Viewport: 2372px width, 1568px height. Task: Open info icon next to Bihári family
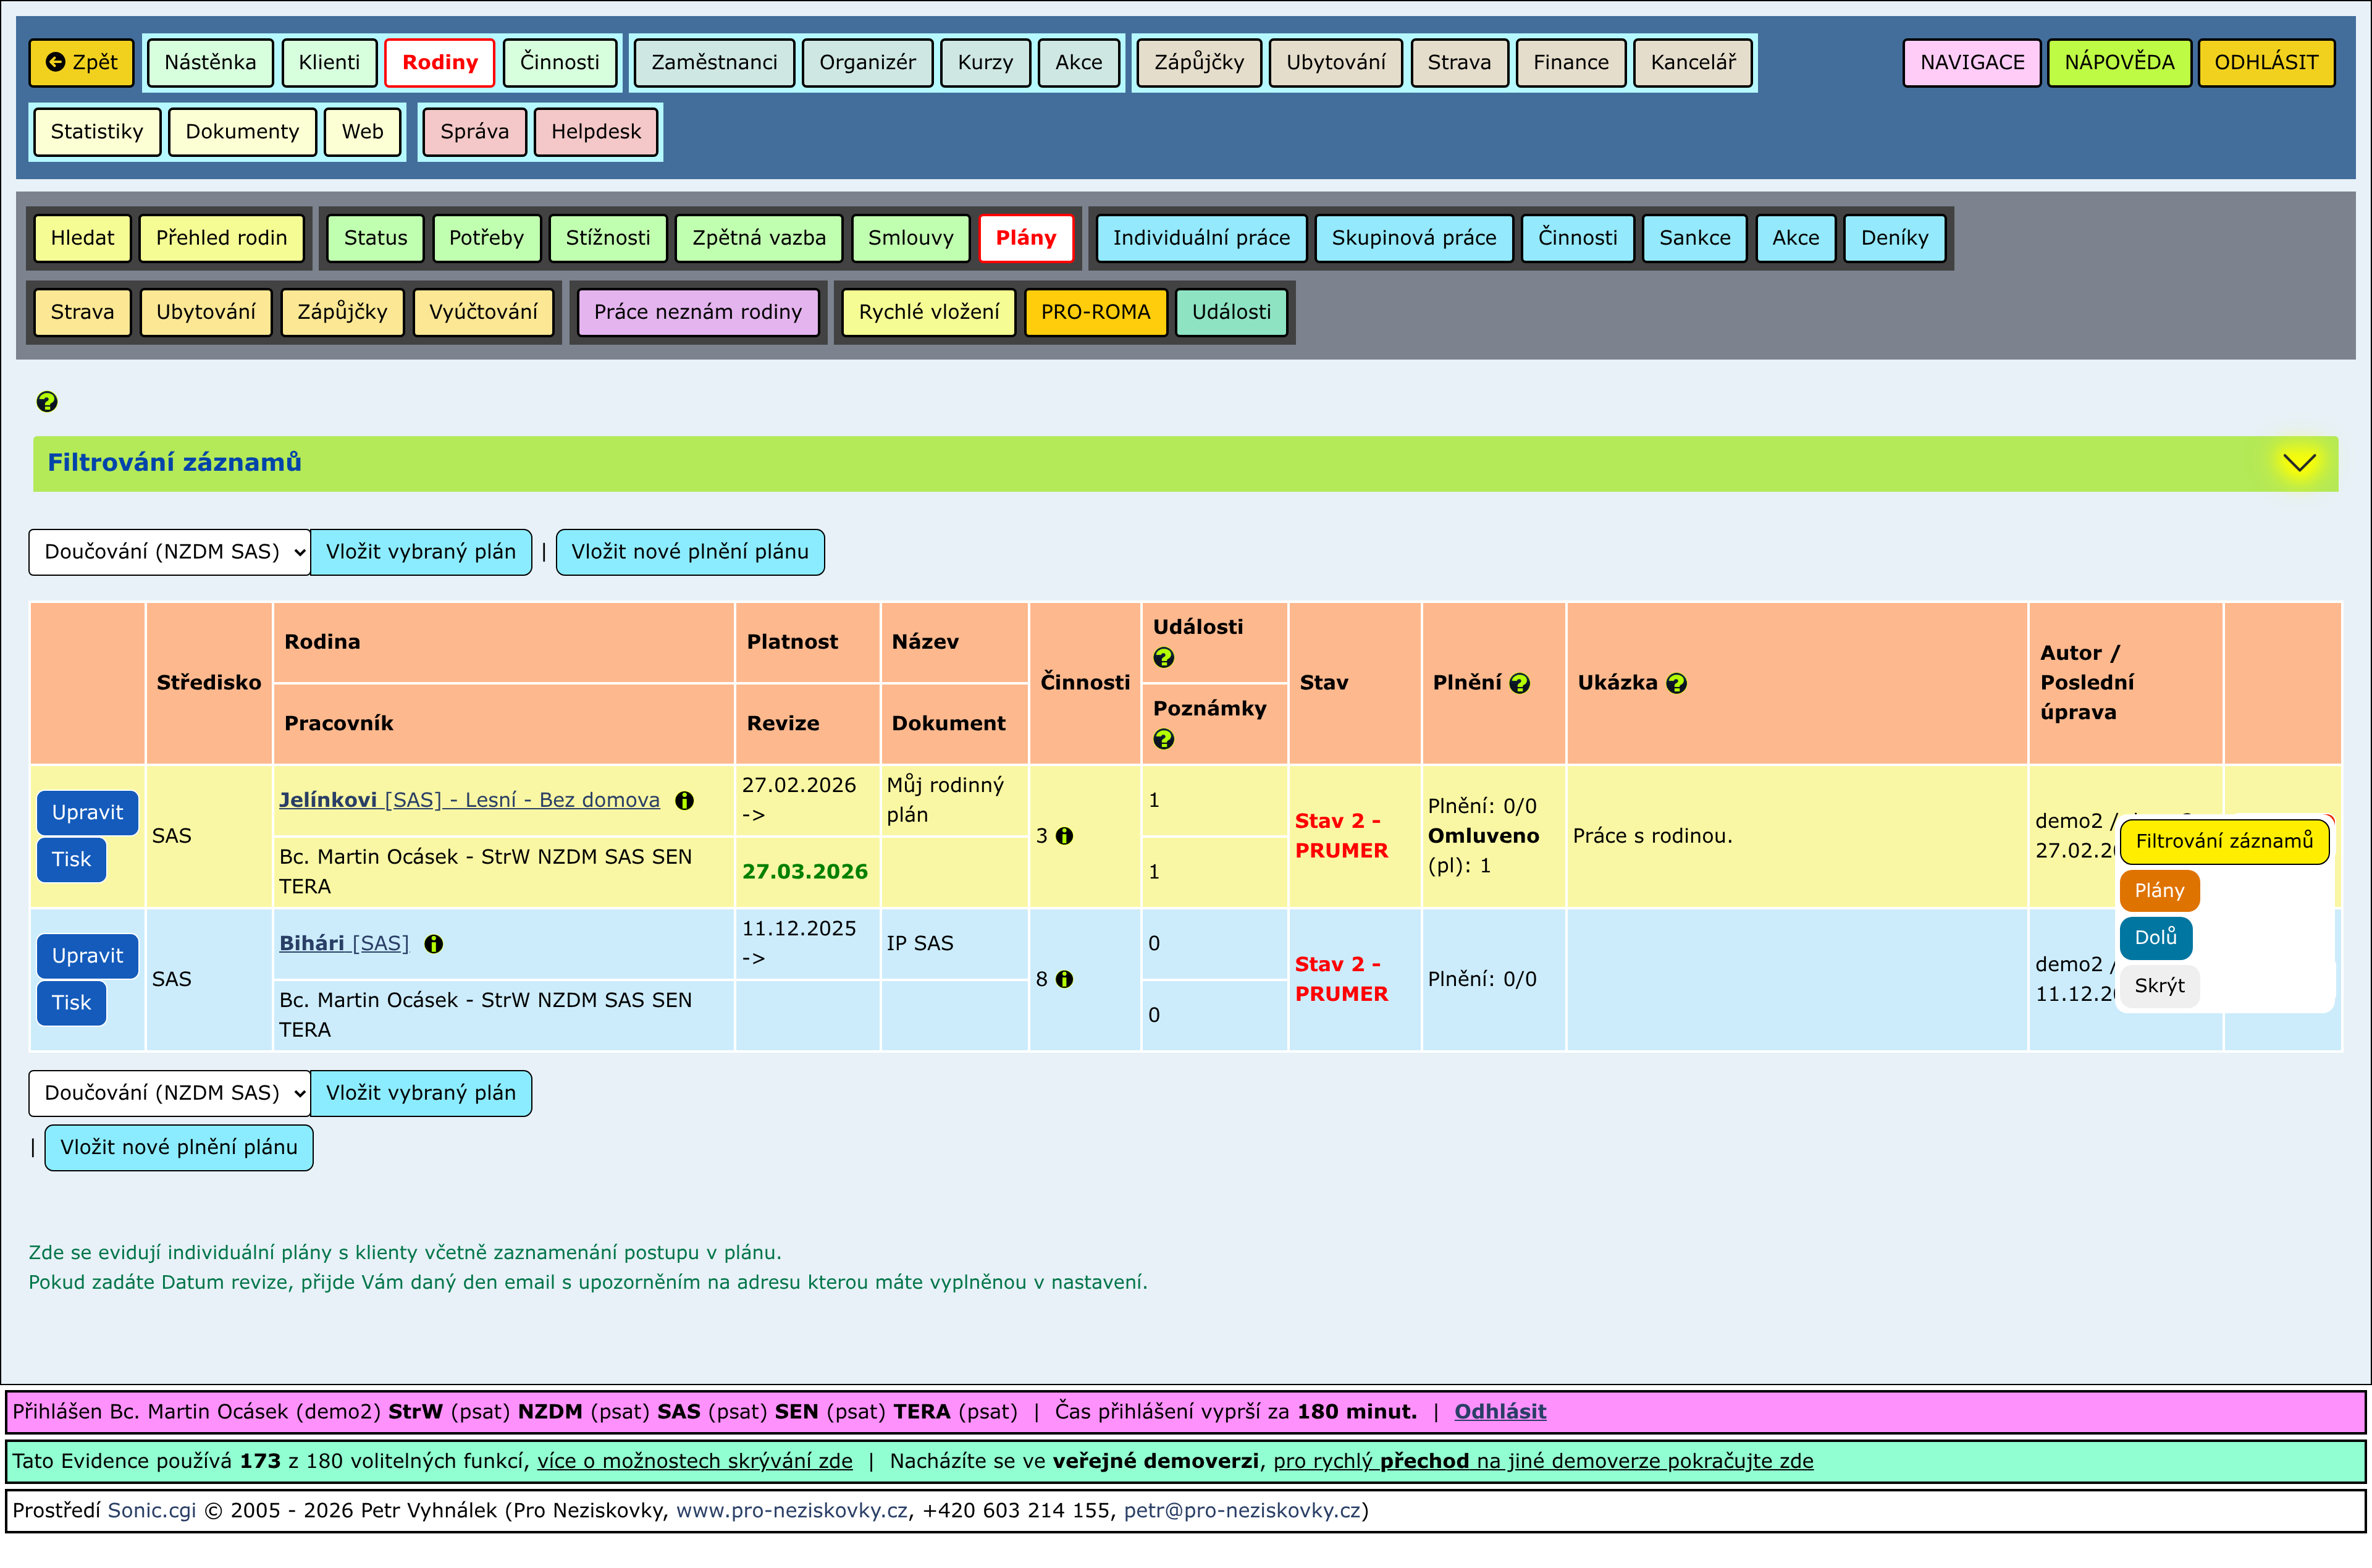tap(433, 944)
